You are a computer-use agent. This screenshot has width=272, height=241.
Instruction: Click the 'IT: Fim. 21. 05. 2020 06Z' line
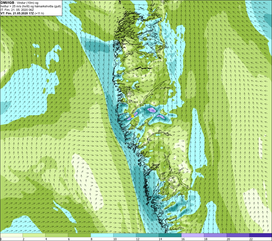tap(17, 10)
